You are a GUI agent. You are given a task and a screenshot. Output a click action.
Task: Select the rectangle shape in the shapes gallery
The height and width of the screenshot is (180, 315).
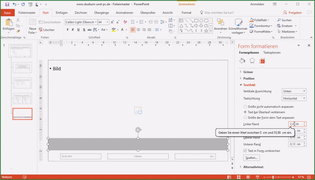[196, 21]
